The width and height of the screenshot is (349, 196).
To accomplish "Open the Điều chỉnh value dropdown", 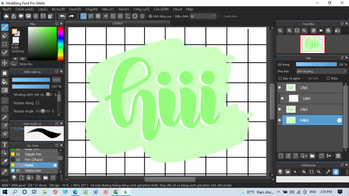I will [x=203, y=16].
